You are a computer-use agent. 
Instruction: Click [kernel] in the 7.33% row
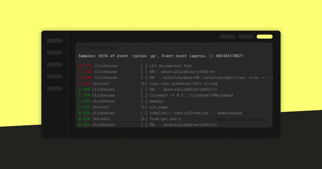101,84
